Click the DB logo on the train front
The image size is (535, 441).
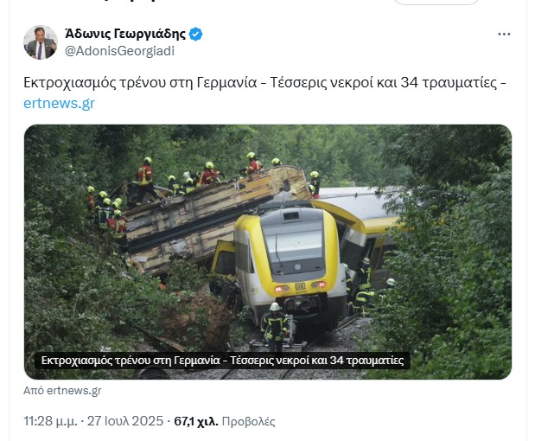tap(300, 286)
